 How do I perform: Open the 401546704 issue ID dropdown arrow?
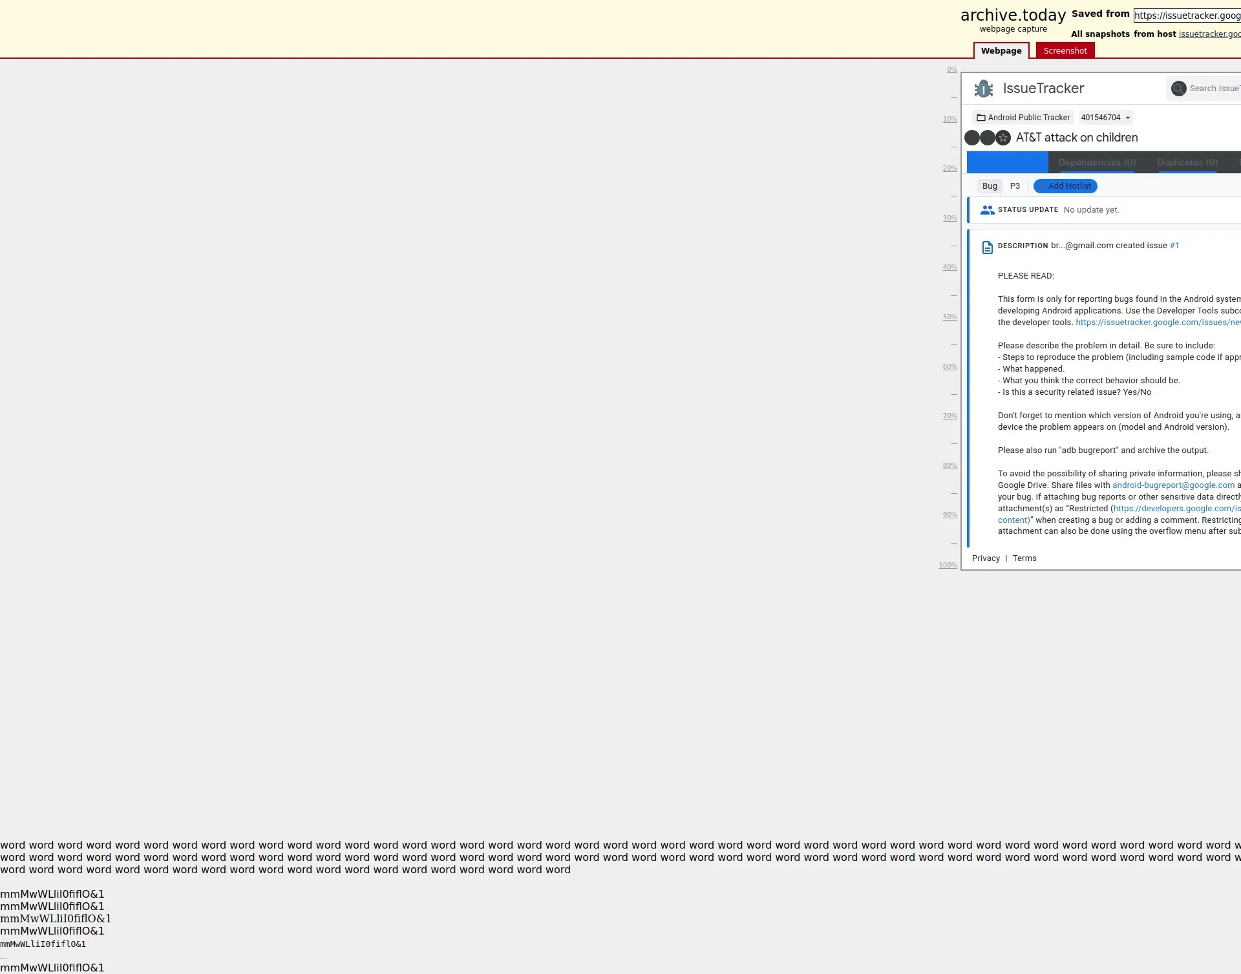point(1128,118)
